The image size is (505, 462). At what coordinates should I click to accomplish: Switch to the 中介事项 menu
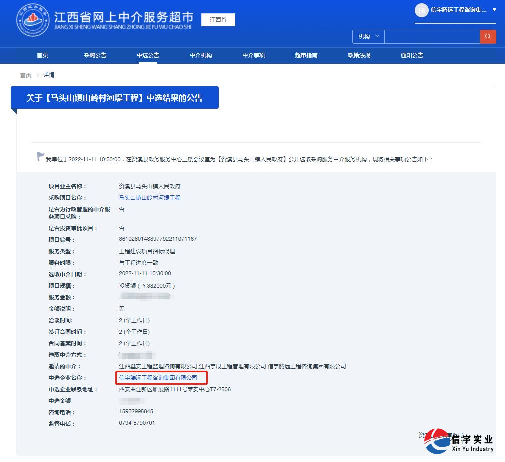click(253, 55)
